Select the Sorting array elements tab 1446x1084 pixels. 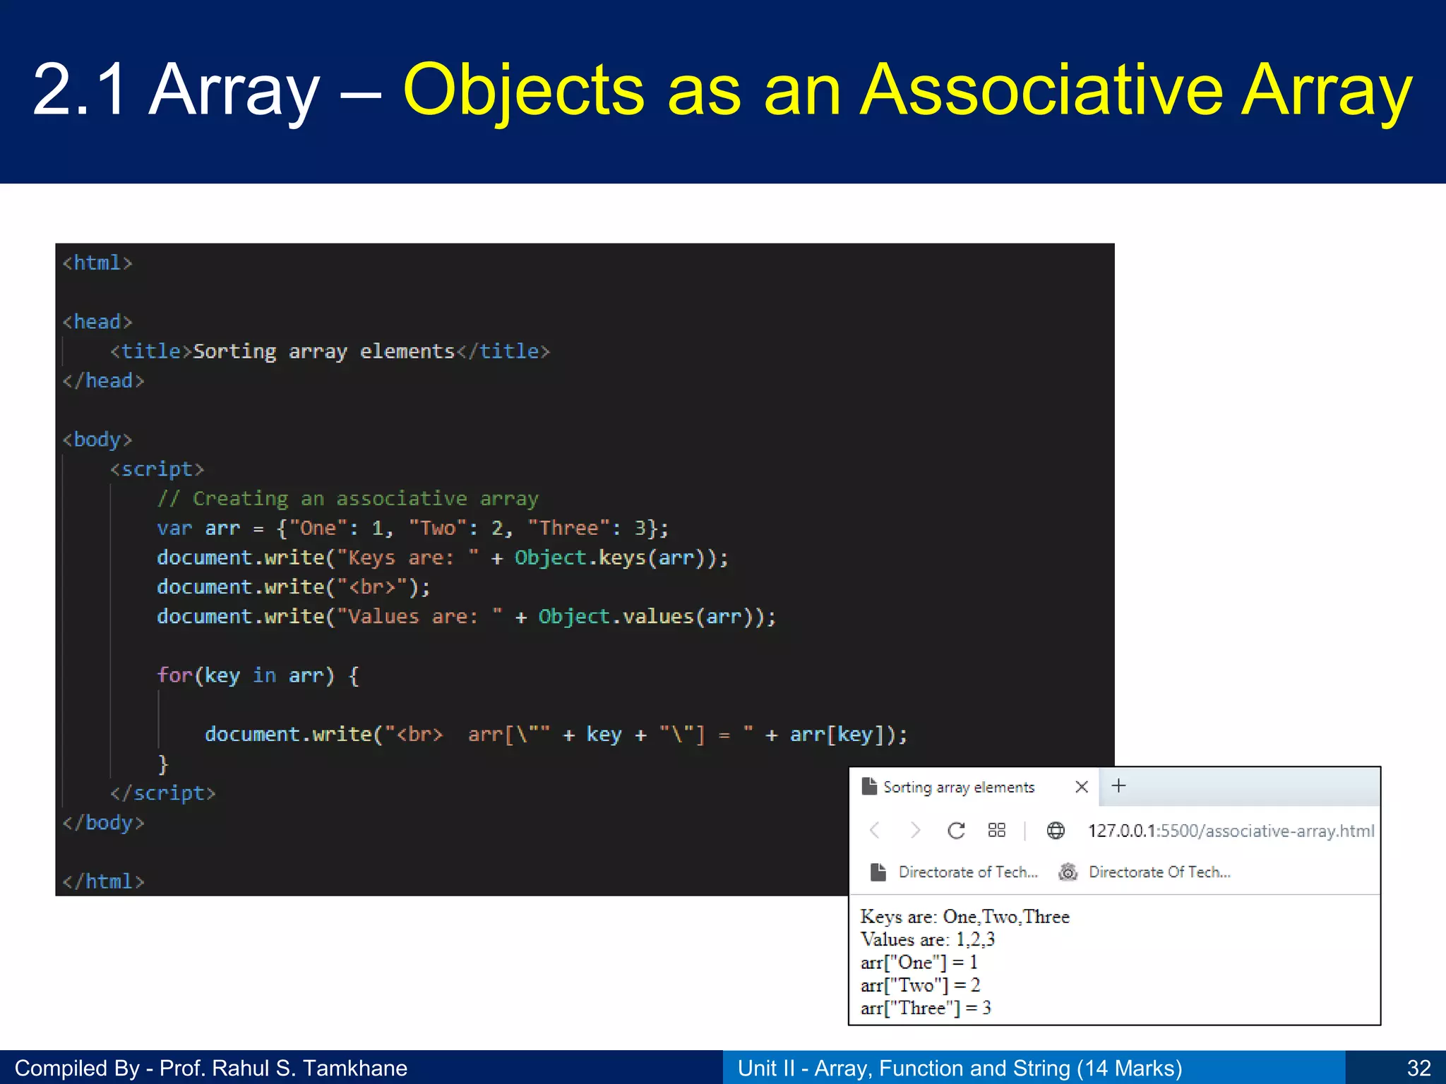[x=974, y=787]
